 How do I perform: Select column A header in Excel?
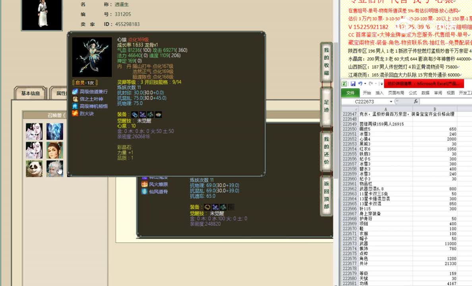click(386, 109)
